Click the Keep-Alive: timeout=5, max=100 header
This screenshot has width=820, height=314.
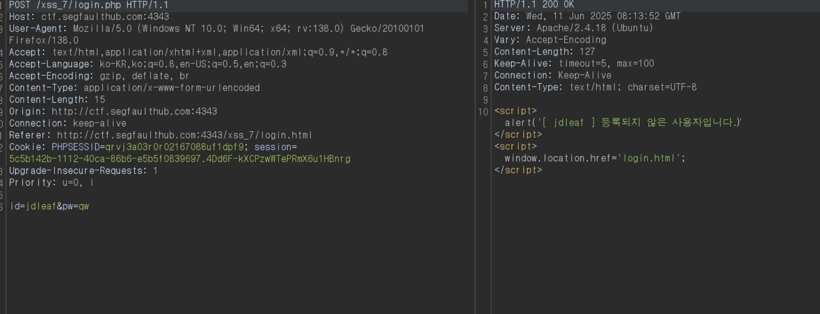click(x=574, y=63)
